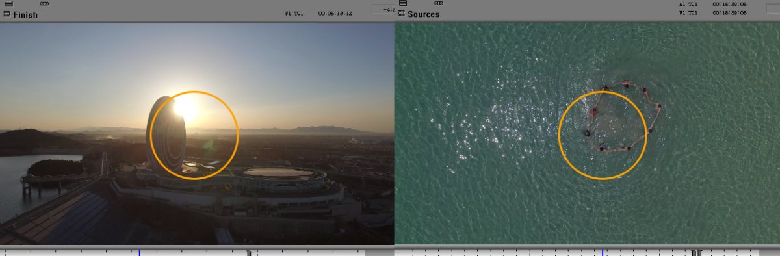Click the A1 TC1 tracking label
The height and width of the screenshot is (256, 780).
pyautogui.click(x=689, y=5)
